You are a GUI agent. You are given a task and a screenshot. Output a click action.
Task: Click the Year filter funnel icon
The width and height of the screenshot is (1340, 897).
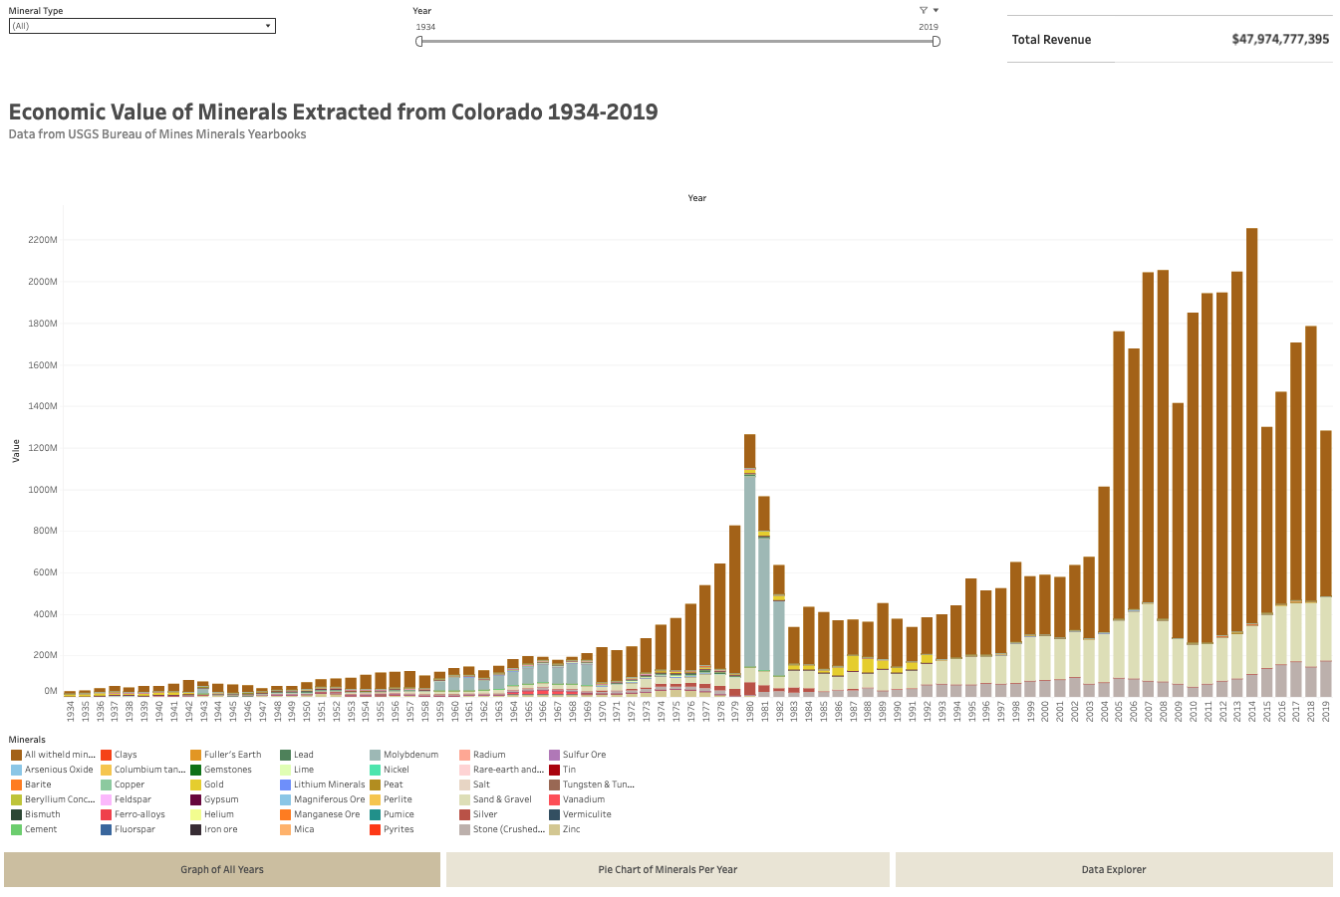coord(924,11)
